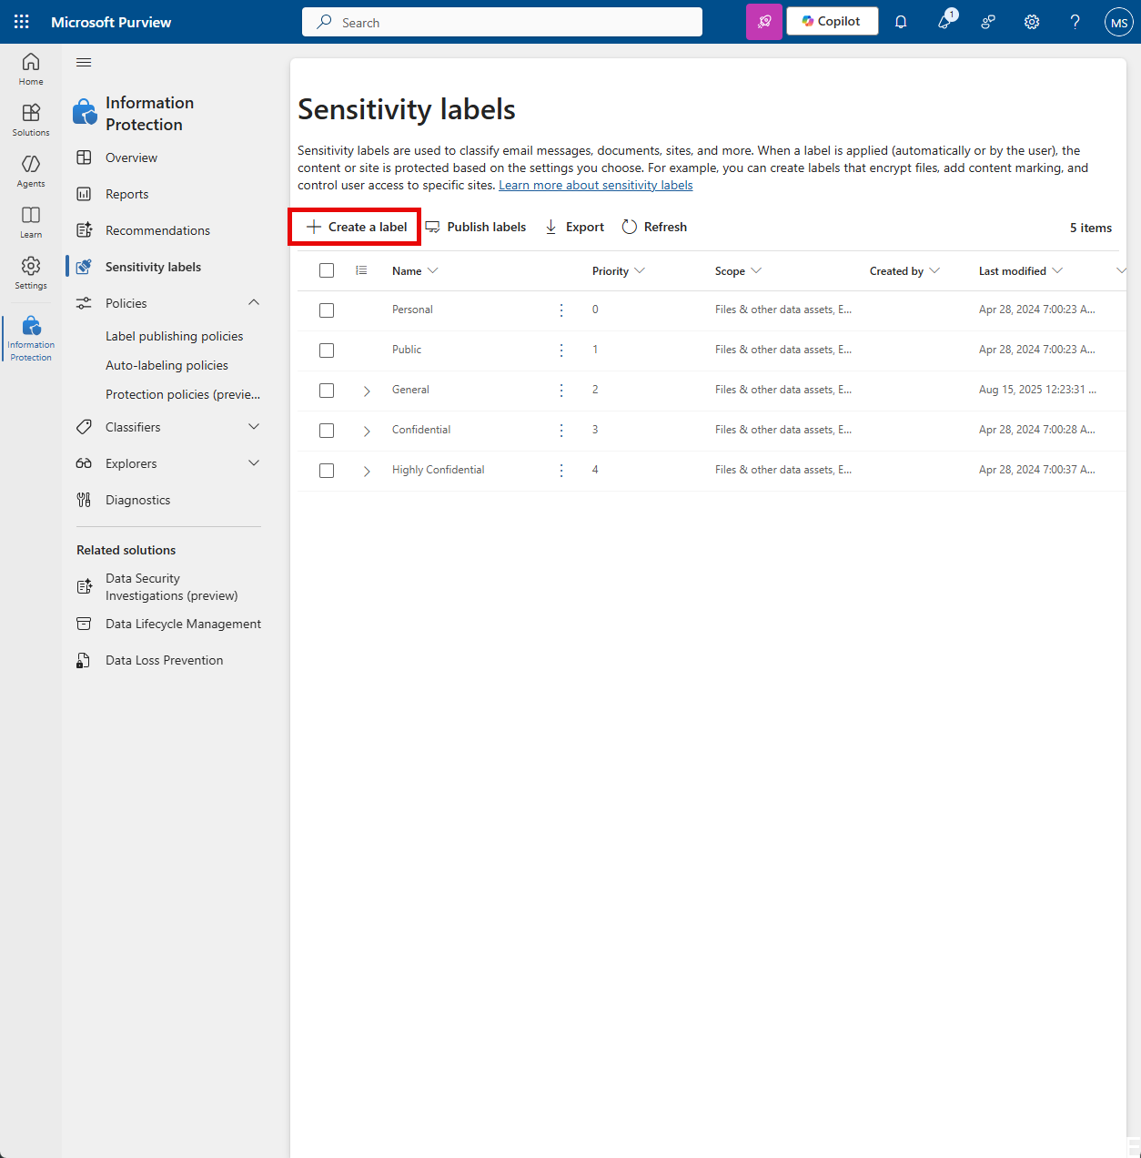Open the Explorers section dropdown
This screenshot has width=1141, height=1158.
[253, 462]
